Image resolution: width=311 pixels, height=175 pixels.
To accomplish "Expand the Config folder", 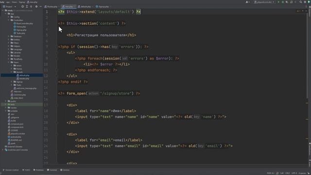I will 9,17.
